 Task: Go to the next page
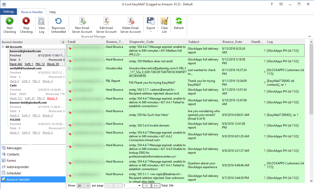pos(147,186)
